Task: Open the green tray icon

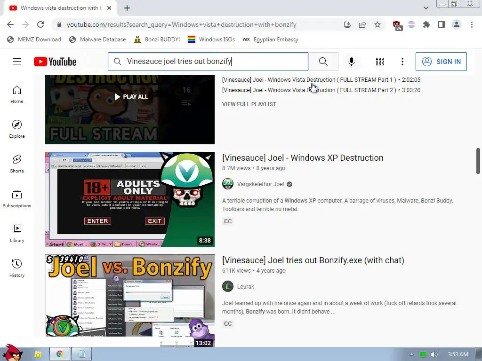Action: point(423,354)
